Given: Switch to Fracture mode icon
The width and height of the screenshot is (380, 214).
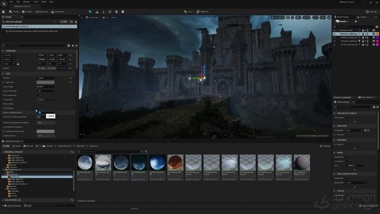Looking at the screenshot, I should point(116,12).
